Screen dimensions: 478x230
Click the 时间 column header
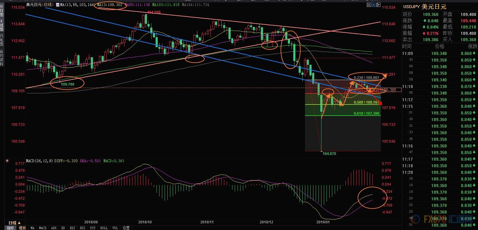click(407, 46)
